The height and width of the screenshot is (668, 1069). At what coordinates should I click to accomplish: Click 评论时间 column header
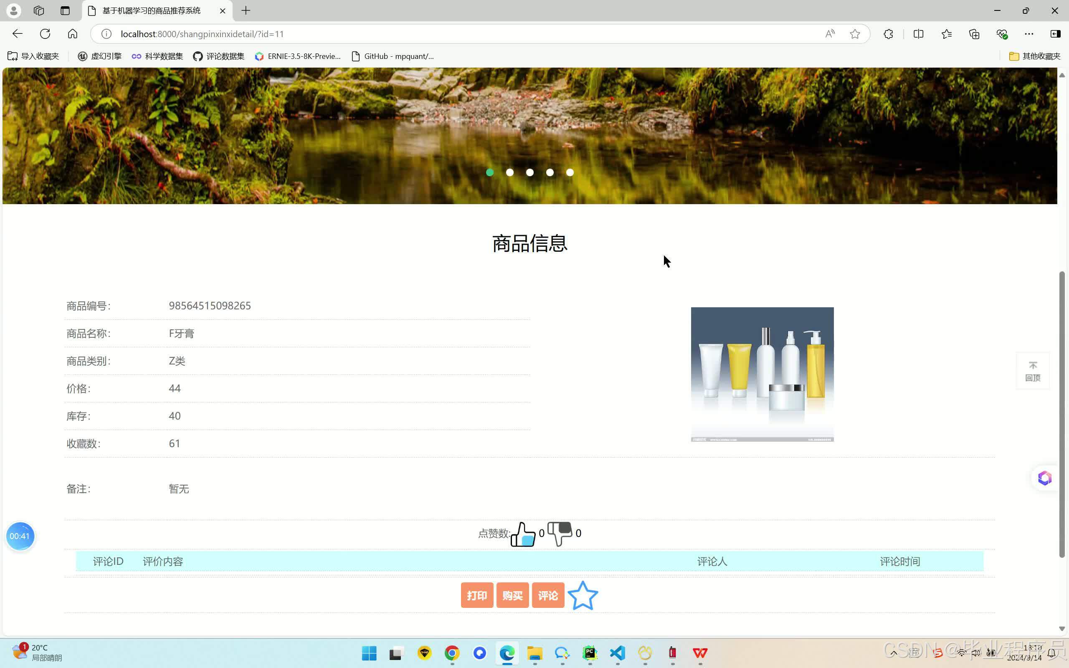tap(900, 562)
